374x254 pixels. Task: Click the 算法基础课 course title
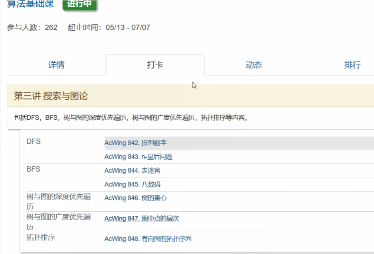pos(30,4)
